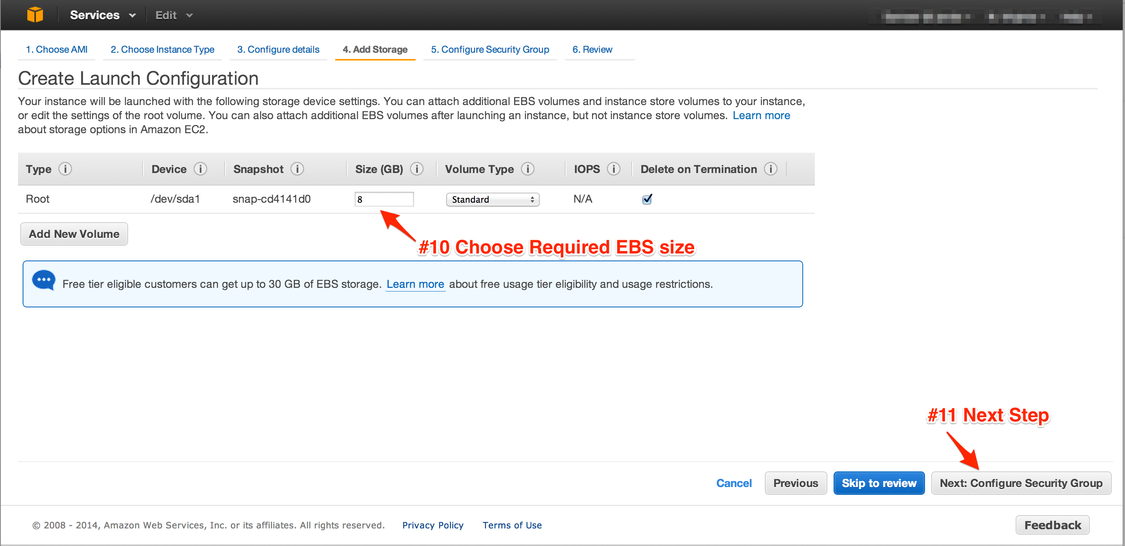Go to step 6 Review
The image size is (1125, 546).
pyautogui.click(x=592, y=49)
